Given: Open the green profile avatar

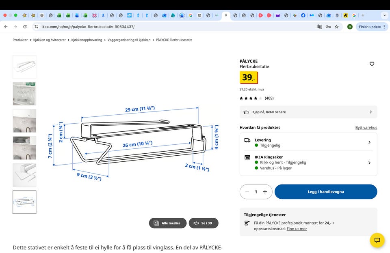Looking at the screenshot, I should 350,27.
